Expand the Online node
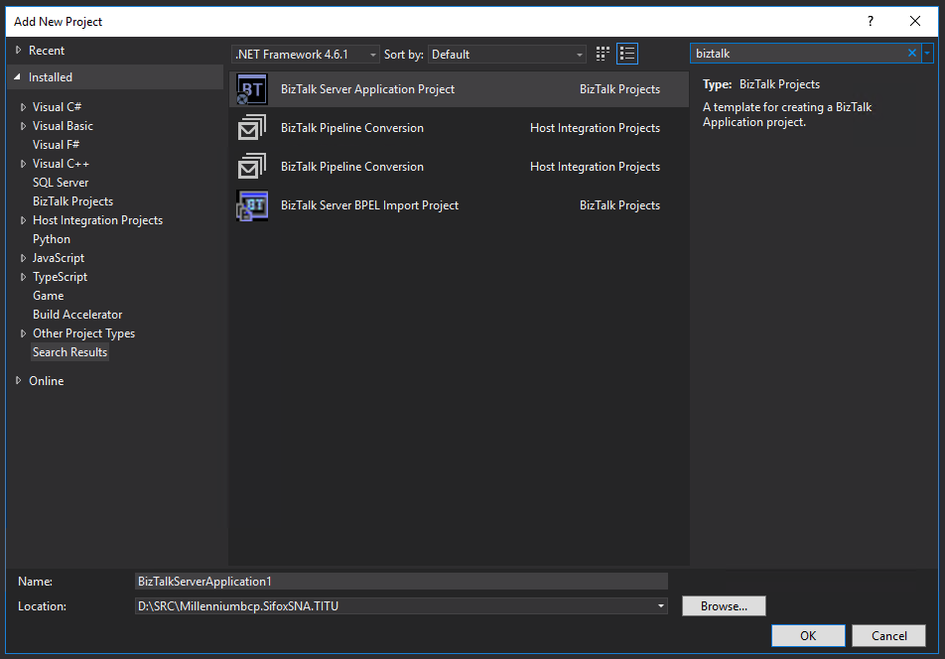This screenshot has height=659, width=945. click(18, 381)
